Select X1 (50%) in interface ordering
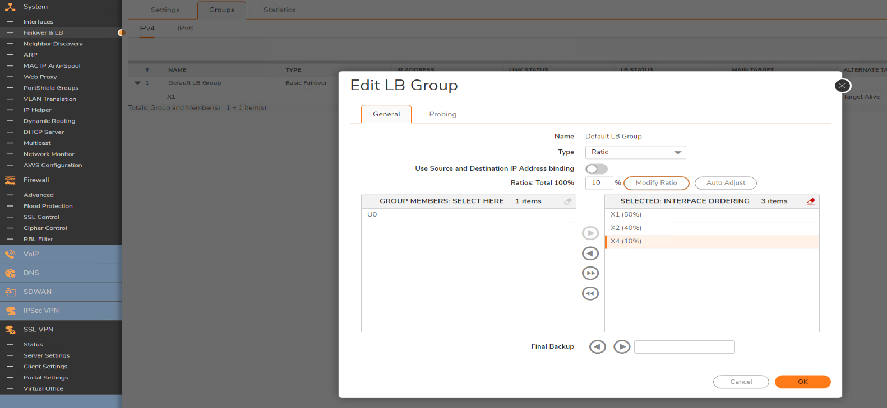887x408 pixels. [712, 215]
